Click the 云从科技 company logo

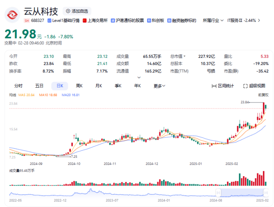coord(12,15)
